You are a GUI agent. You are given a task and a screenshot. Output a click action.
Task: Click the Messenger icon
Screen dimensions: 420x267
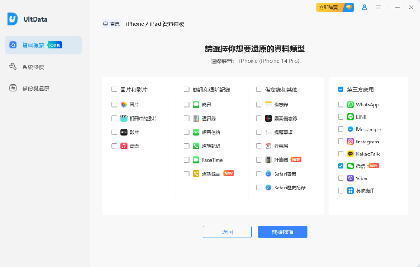click(x=350, y=129)
